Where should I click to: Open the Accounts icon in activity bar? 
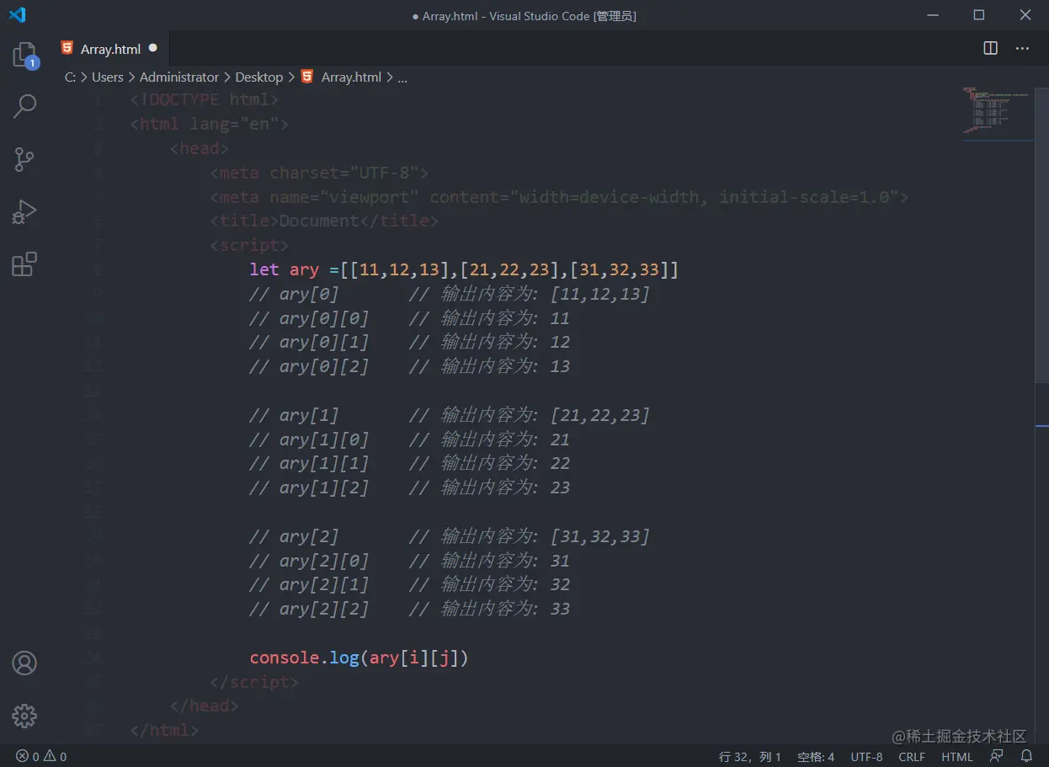(24, 663)
